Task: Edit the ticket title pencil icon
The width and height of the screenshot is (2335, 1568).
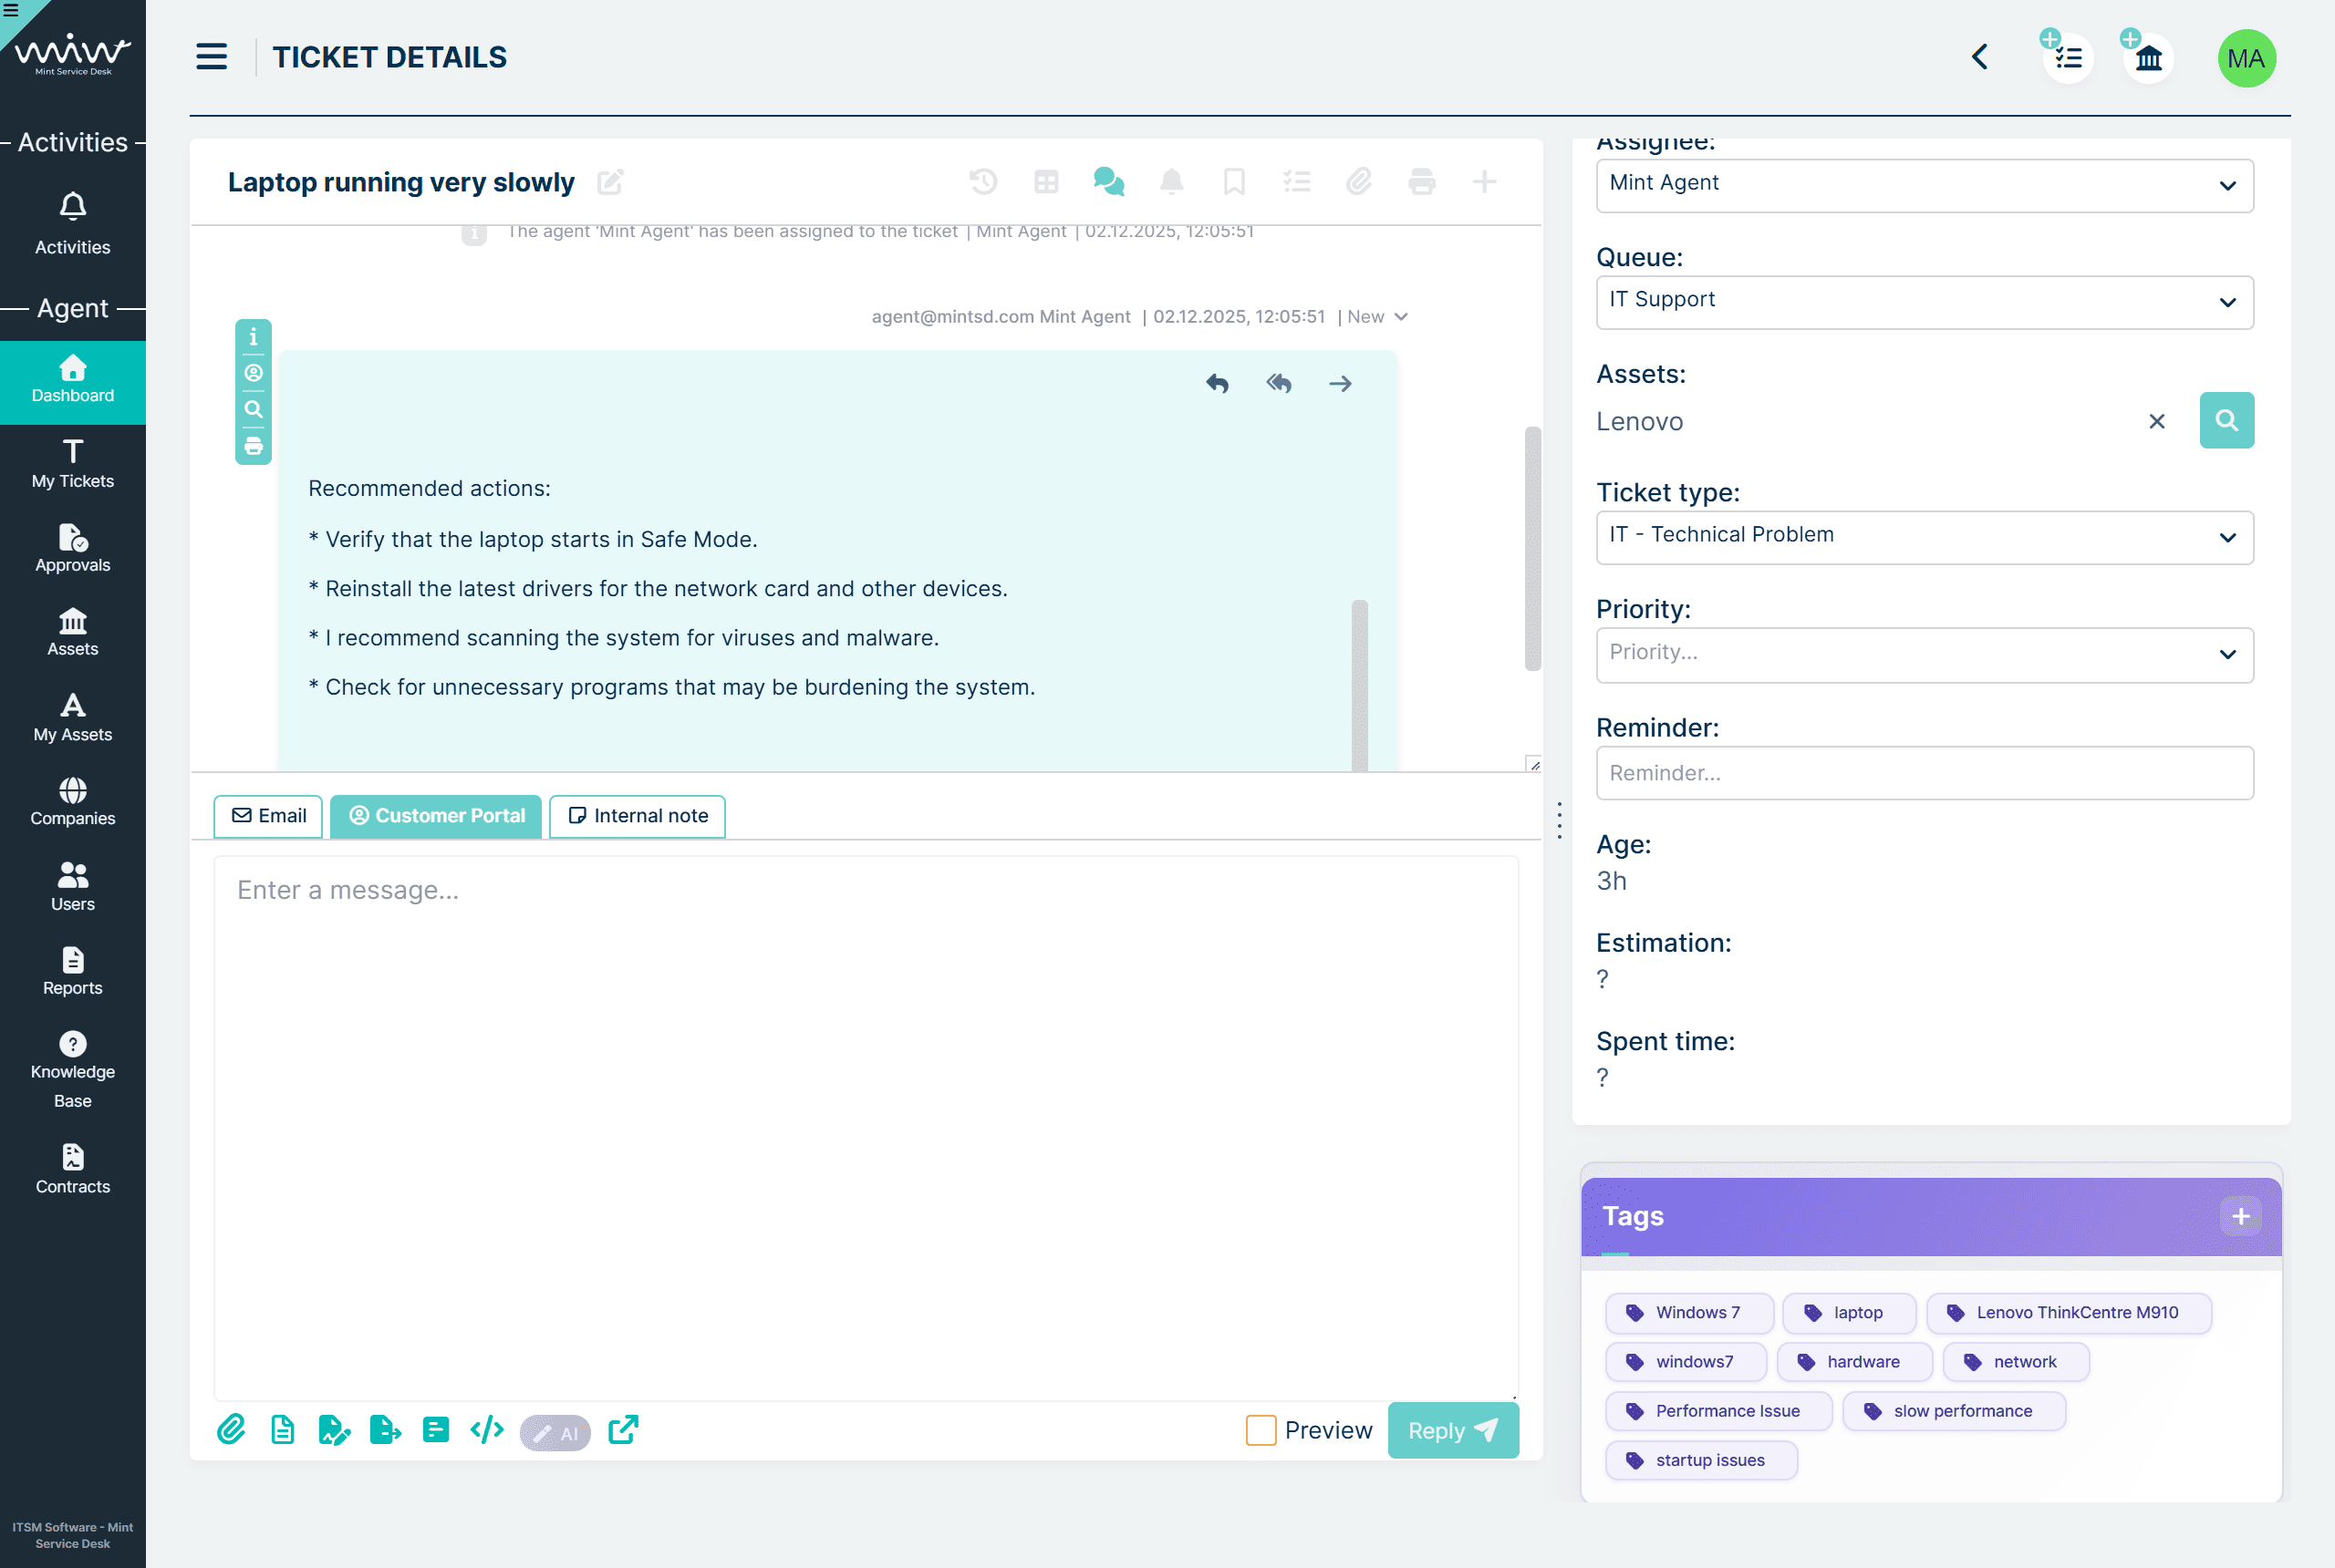Action: 610,182
